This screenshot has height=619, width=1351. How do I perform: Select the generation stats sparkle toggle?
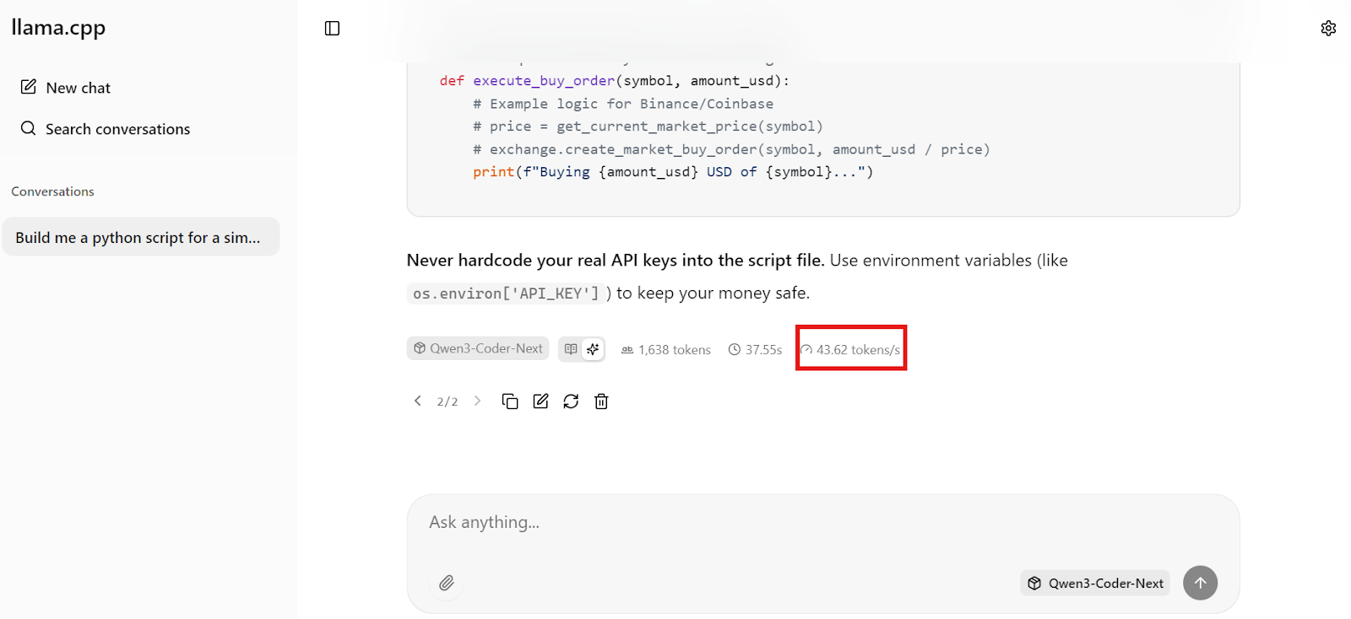tap(593, 349)
